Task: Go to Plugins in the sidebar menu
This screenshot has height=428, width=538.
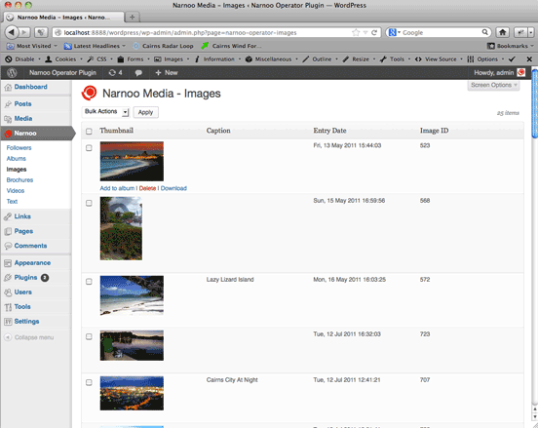Action: coord(25,277)
